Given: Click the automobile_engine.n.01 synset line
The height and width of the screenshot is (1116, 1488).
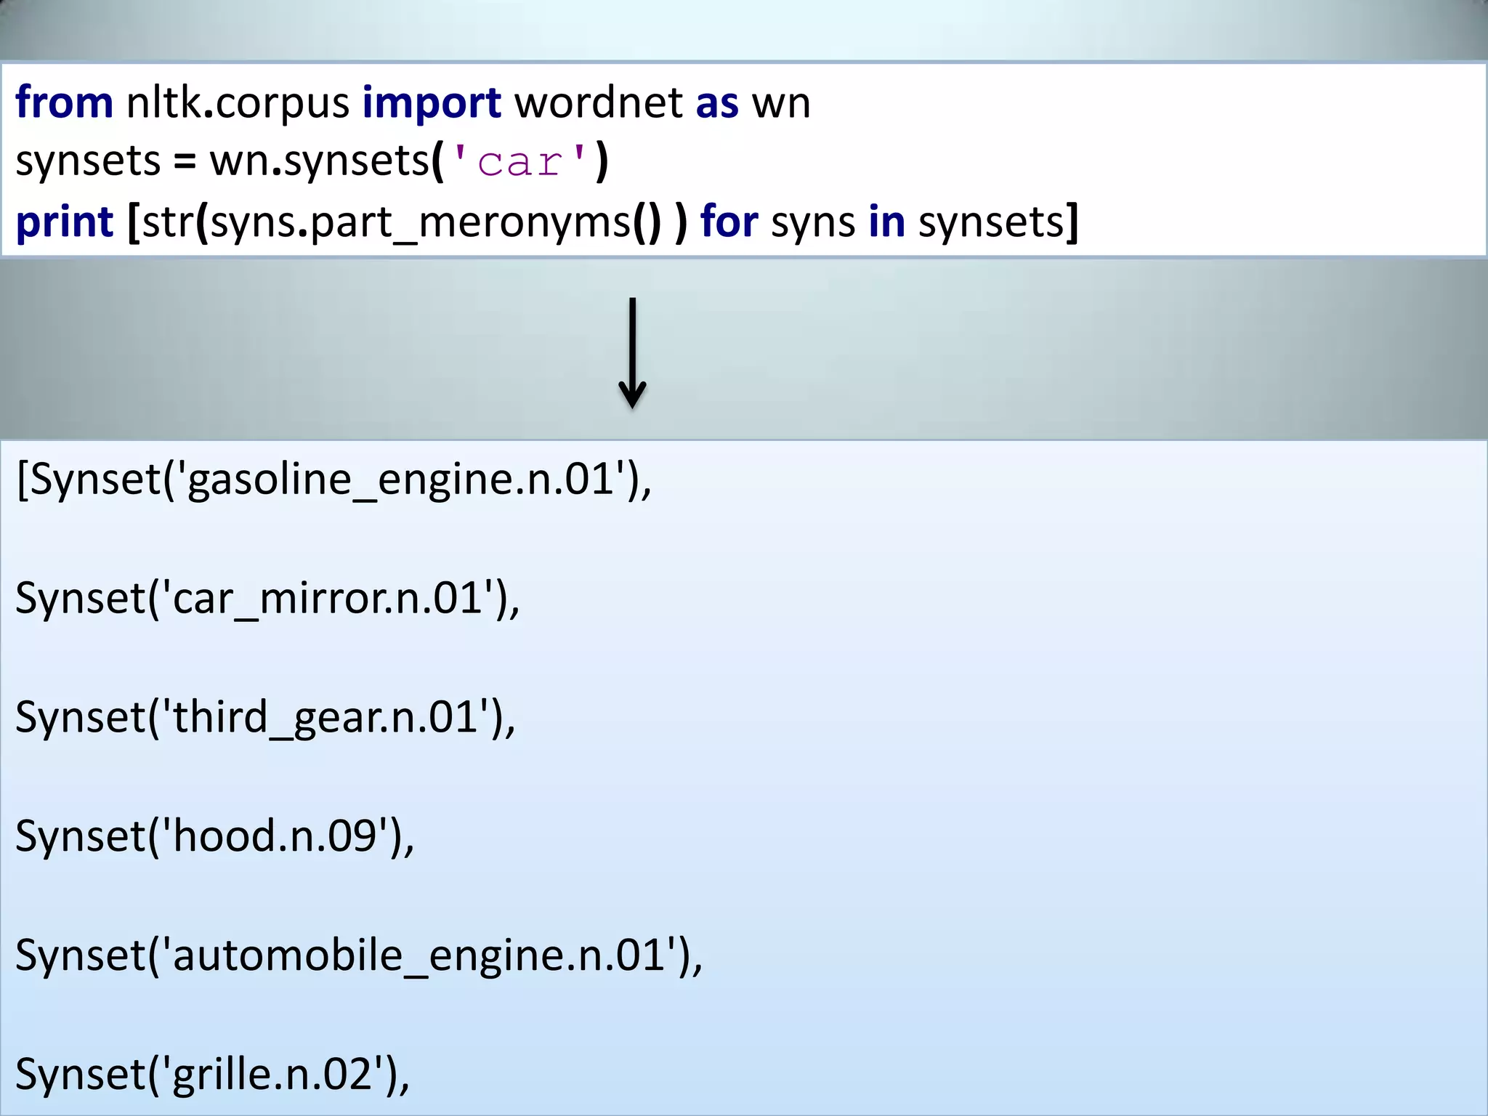Looking at the screenshot, I should pos(359,955).
